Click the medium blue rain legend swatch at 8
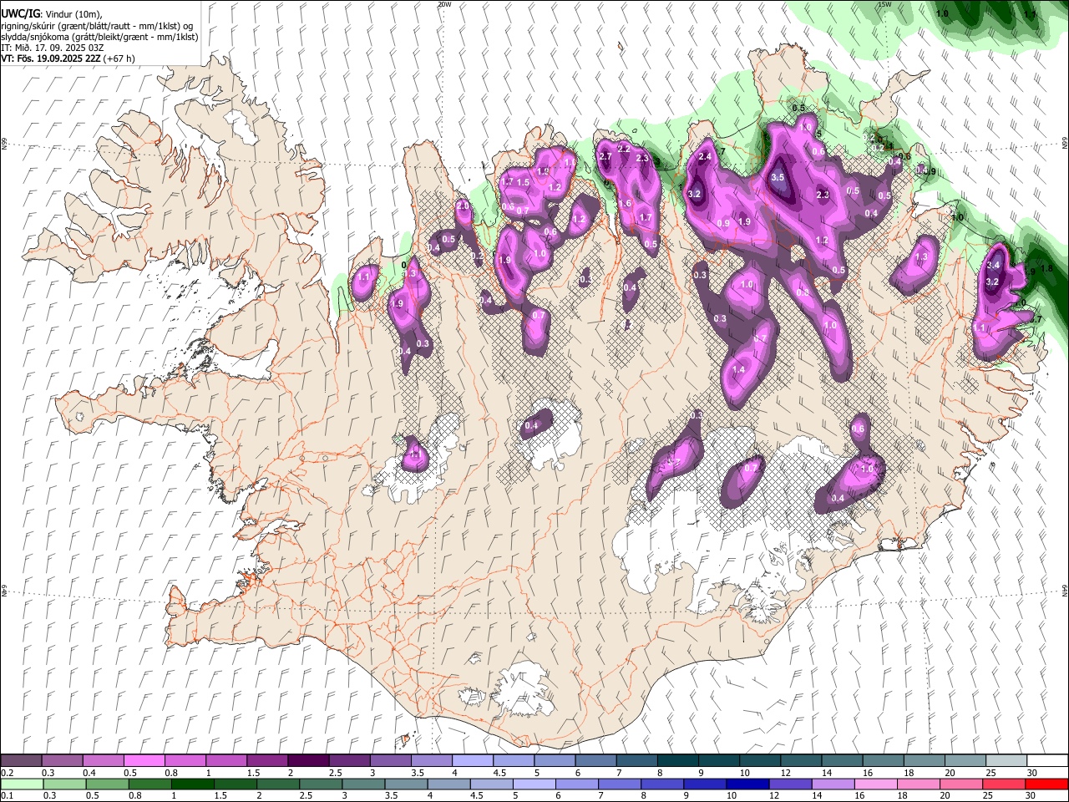 point(661,784)
